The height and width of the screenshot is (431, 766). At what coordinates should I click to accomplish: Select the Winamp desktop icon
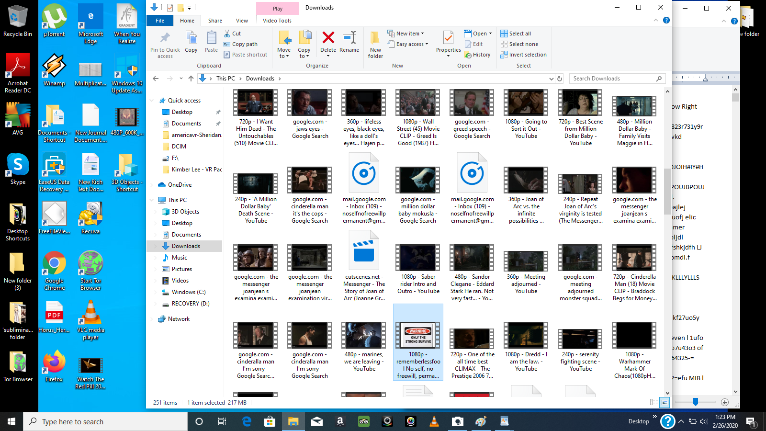click(54, 70)
